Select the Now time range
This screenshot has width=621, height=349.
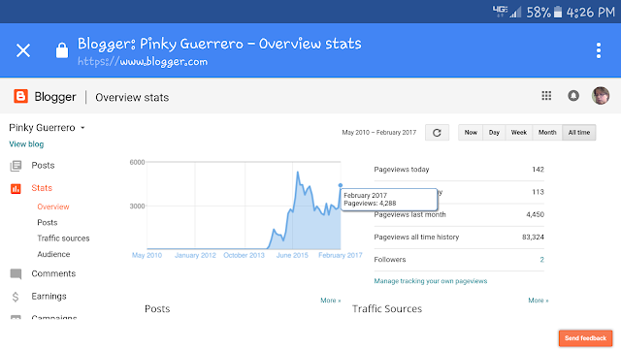point(471,133)
